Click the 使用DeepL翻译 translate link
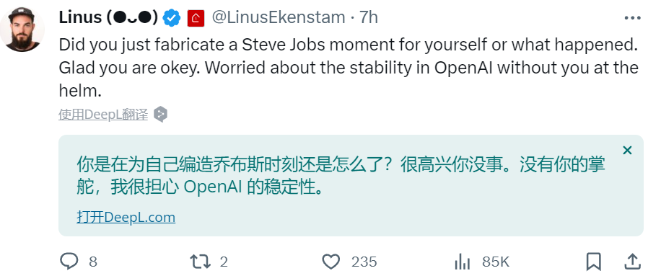Screen dimensions: 661x276 tap(103, 115)
